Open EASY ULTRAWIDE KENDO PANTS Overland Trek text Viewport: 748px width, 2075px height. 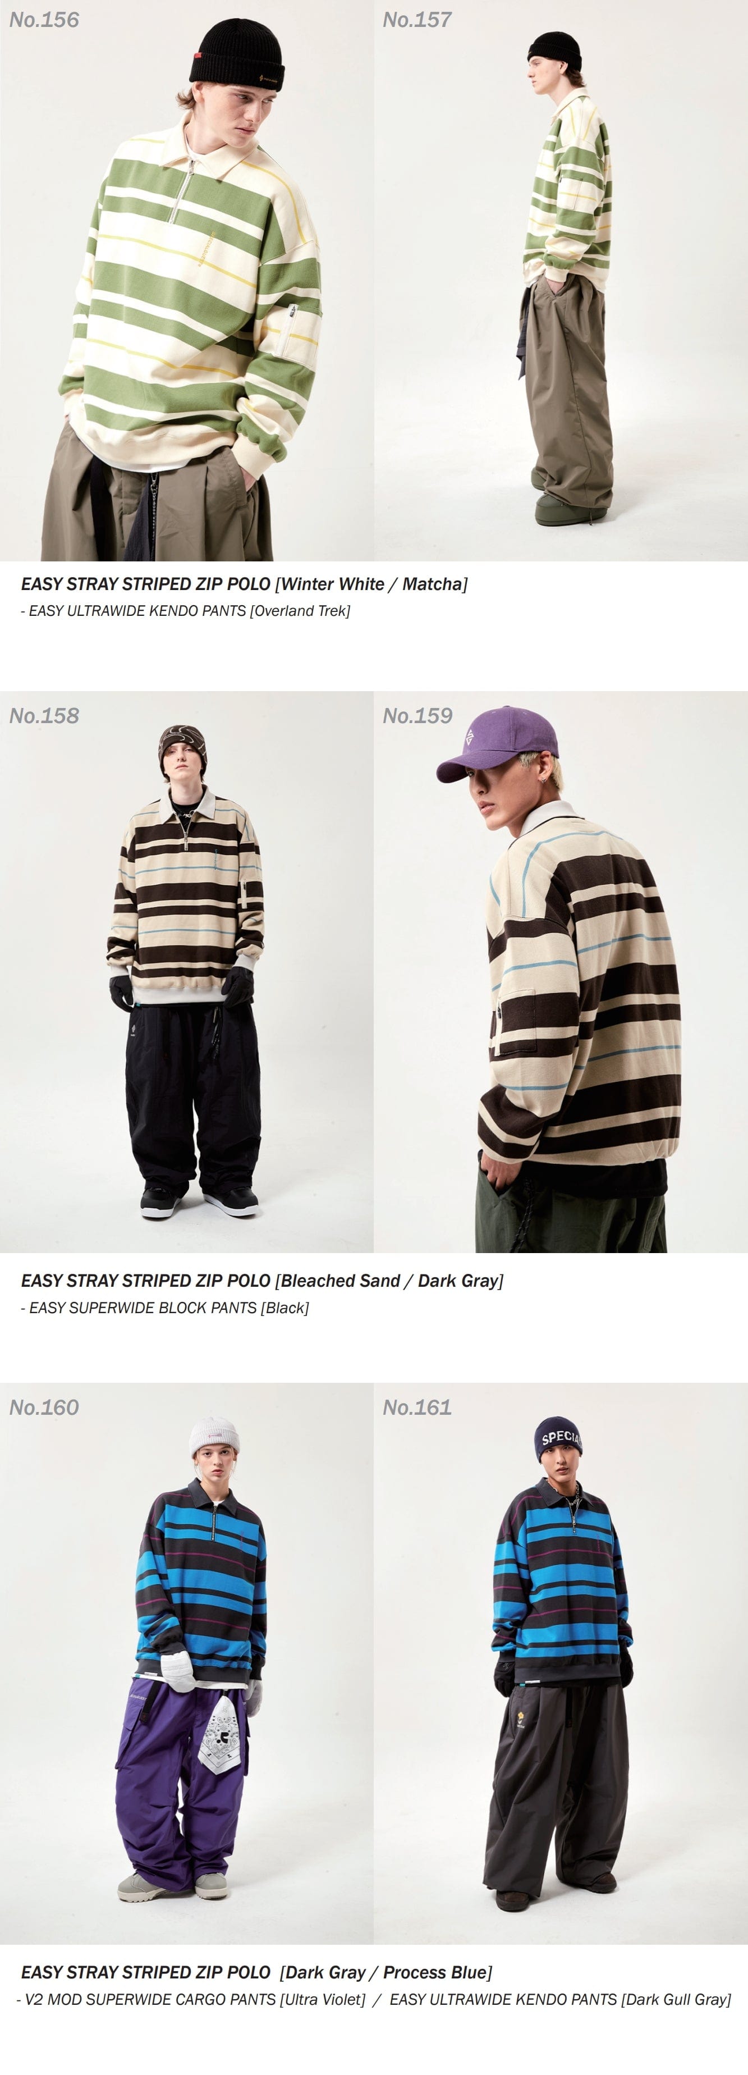coord(185,611)
